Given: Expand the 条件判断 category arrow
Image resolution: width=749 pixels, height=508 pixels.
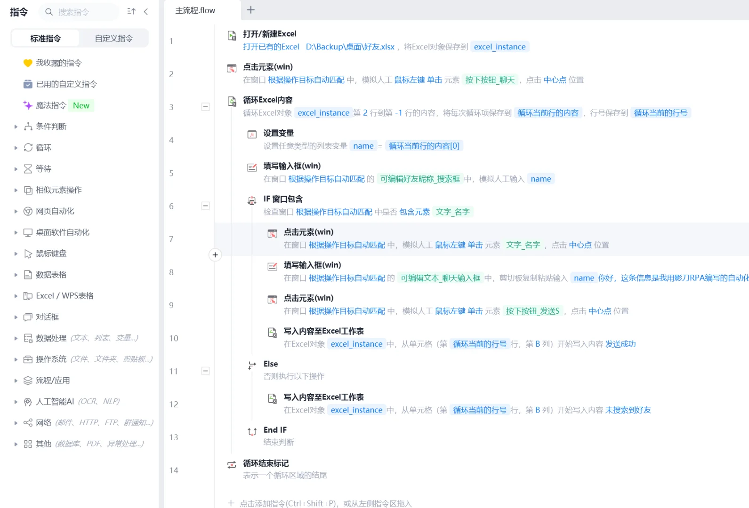Looking at the screenshot, I should tap(16, 127).
